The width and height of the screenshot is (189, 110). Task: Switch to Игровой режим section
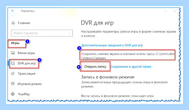coord(30,84)
